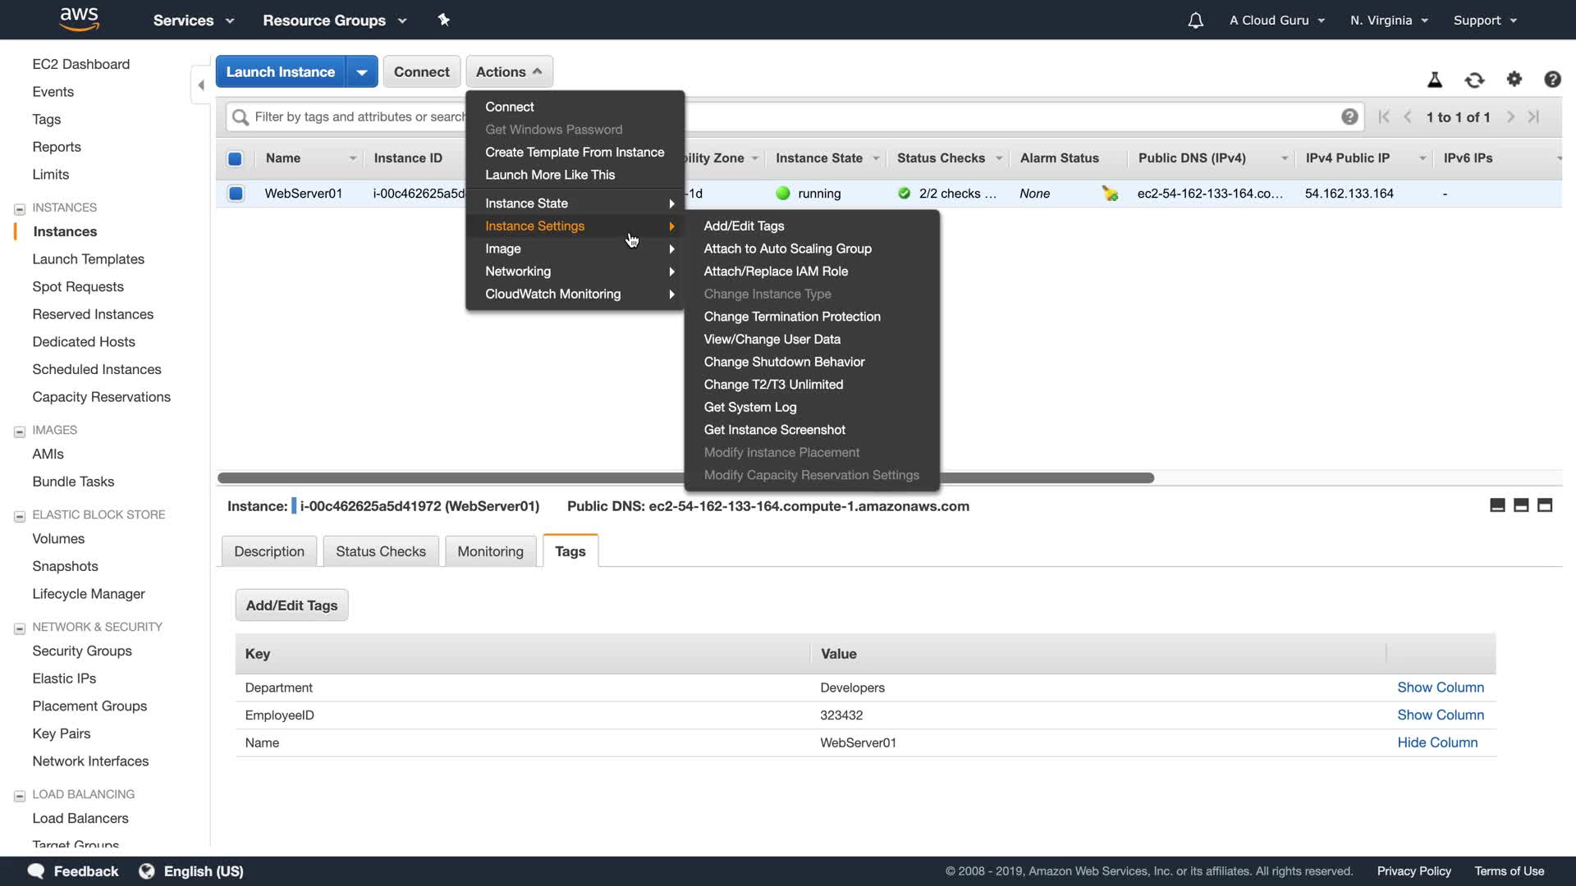This screenshot has height=886, width=1576.
Task: Uncheck the WebServer01 row checkbox
Action: [x=236, y=194]
